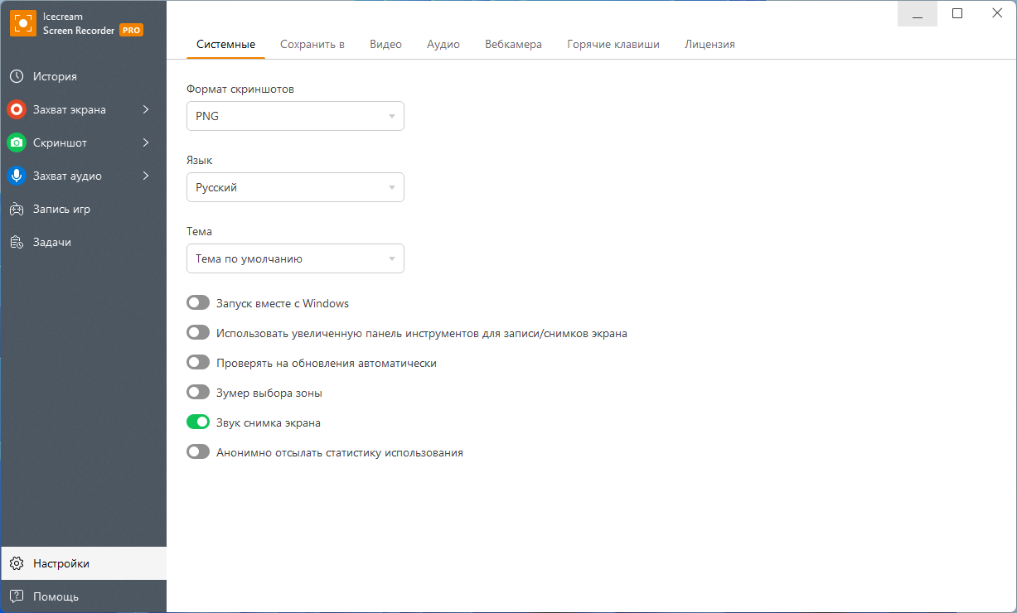
Task: Expand the Захват экрана submenu chevron
Action: point(146,109)
